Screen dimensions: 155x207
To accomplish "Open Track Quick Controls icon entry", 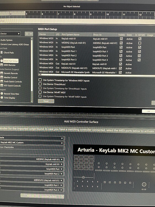I will pyautogui.click(x=2, y=81).
